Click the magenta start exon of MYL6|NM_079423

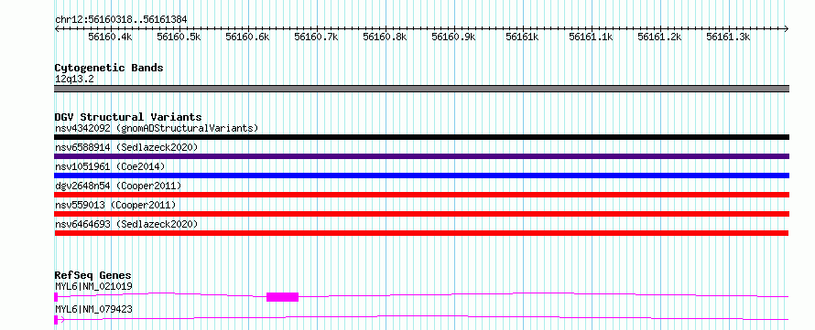pos(56,320)
